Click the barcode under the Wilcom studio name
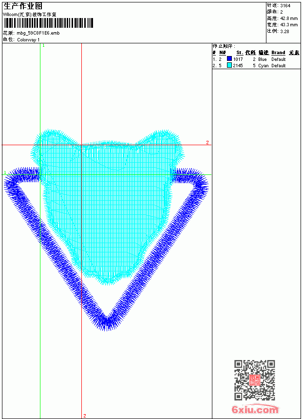The height and width of the screenshot is (419, 302). [48, 23]
